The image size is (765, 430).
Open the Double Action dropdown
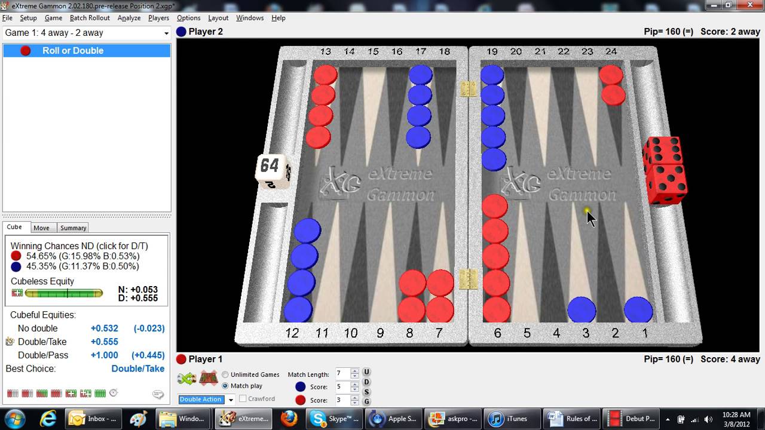pyautogui.click(x=231, y=400)
